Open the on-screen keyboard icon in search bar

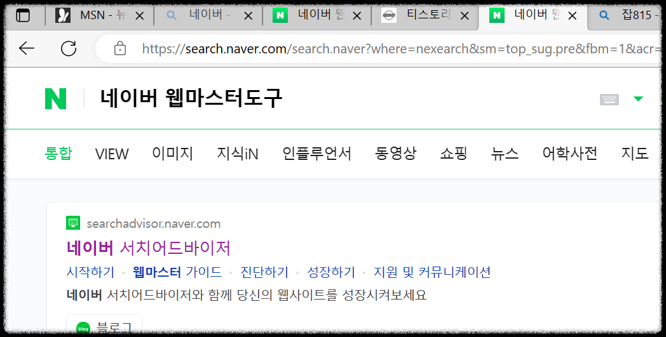coord(609,99)
